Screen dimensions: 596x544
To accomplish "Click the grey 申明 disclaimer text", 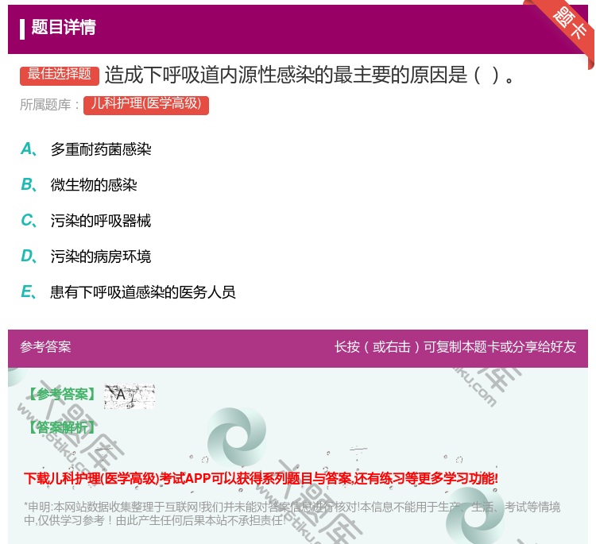I will click(292, 514).
